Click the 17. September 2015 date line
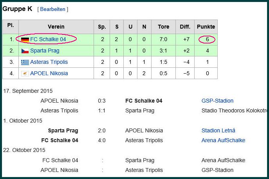 click(28, 91)
